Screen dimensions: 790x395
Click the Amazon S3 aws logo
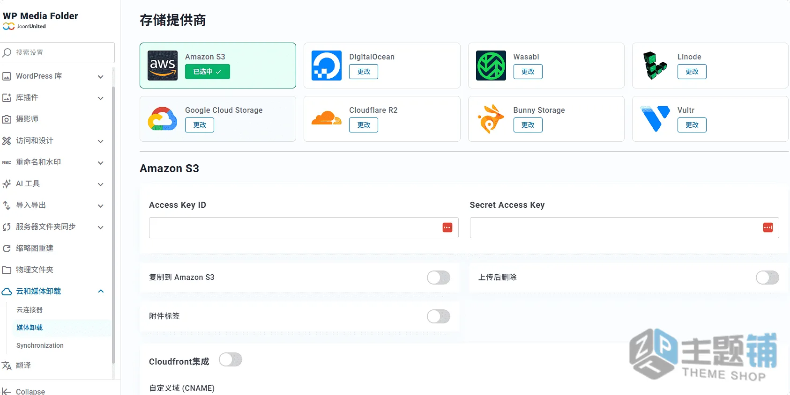coord(163,66)
